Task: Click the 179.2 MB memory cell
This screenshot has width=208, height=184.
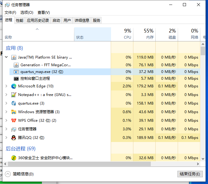Action: click(x=145, y=86)
